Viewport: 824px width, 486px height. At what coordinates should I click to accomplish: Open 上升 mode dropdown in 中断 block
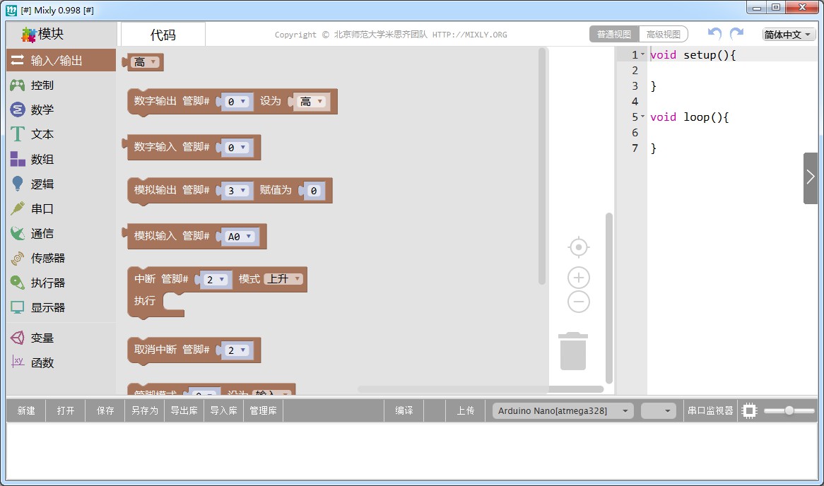[x=284, y=279]
